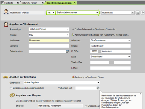This screenshot has height=109, width=145.
Task: Click the chain link icon beside Angaben zur Beziehung
Action: point(5,77)
